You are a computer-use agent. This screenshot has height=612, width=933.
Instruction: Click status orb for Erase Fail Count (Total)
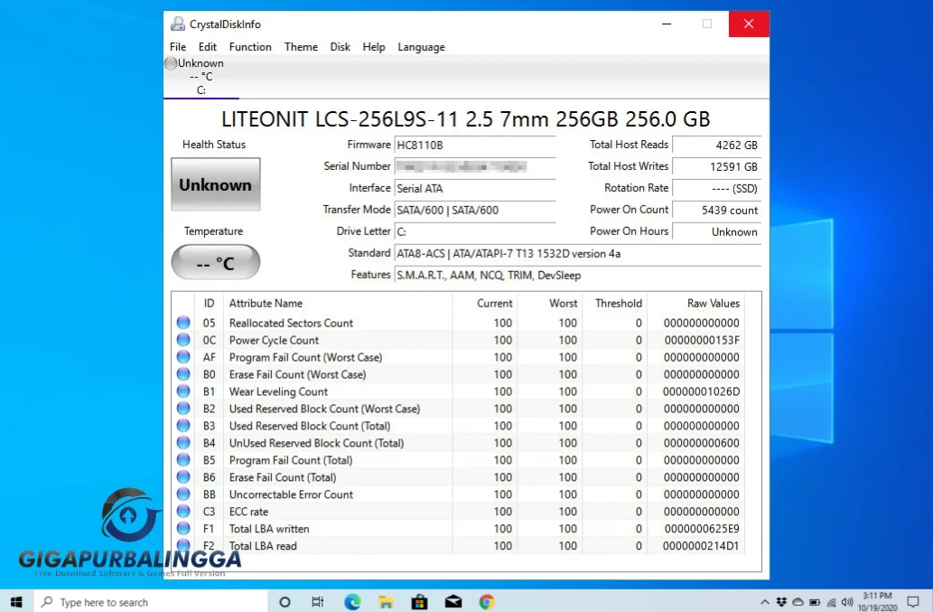tap(183, 477)
